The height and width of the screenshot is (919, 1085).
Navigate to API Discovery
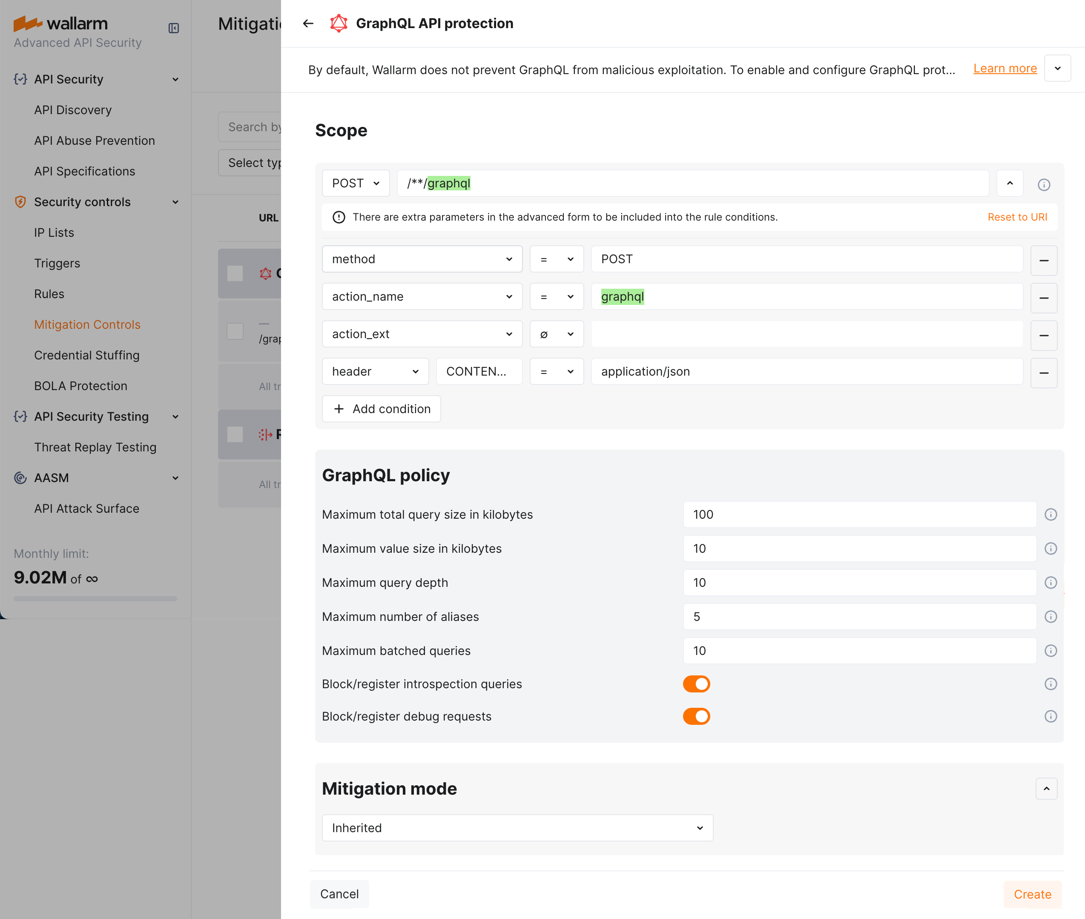(x=72, y=110)
